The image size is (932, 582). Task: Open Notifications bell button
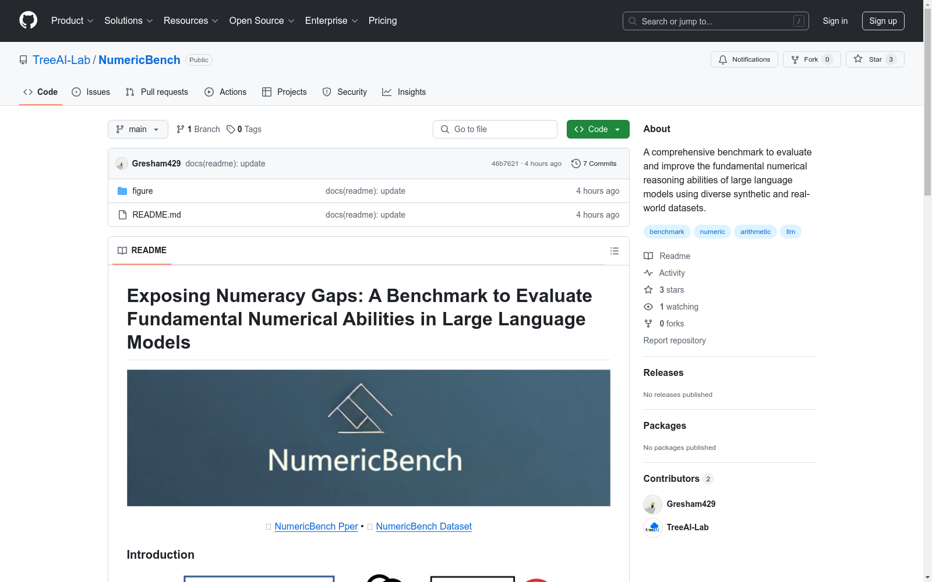point(744,59)
